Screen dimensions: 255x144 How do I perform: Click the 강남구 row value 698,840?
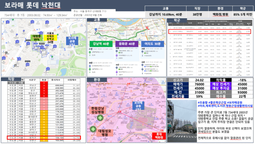click(59, 85)
